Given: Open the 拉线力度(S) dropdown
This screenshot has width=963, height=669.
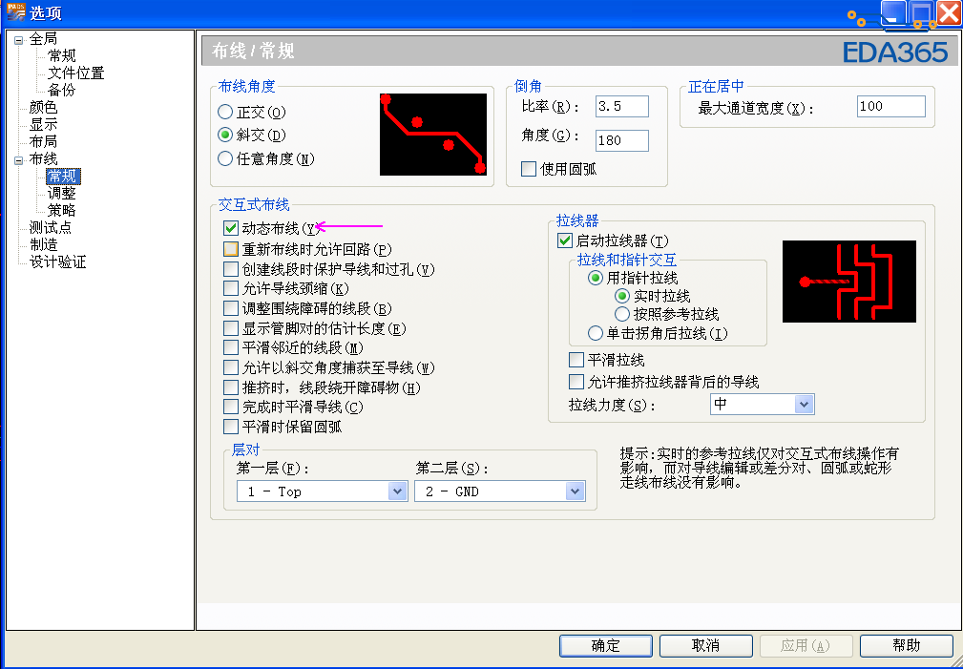Looking at the screenshot, I should [763, 405].
